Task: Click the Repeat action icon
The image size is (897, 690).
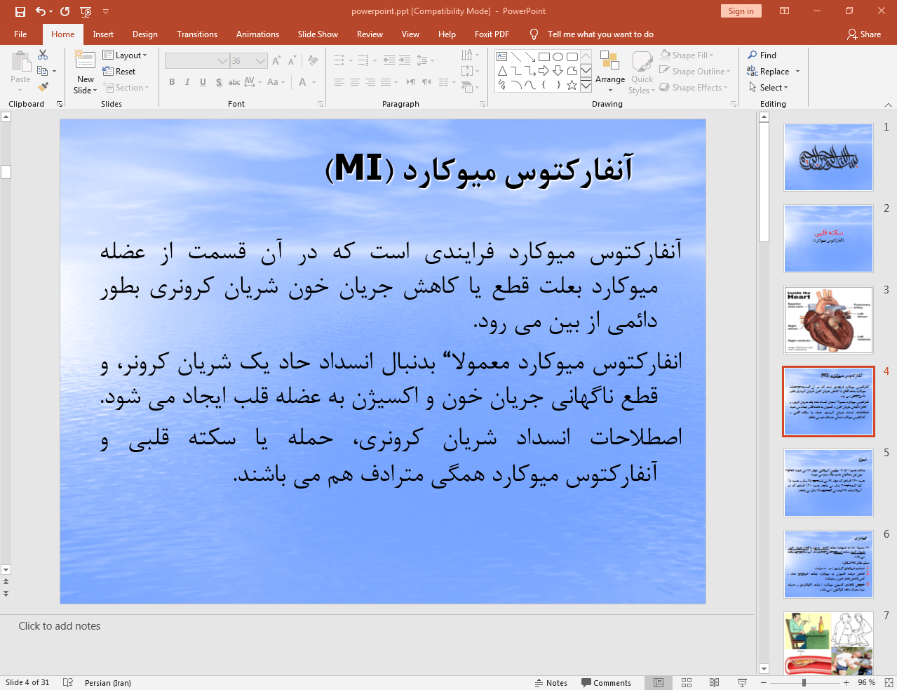Action: pyautogui.click(x=65, y=11)
